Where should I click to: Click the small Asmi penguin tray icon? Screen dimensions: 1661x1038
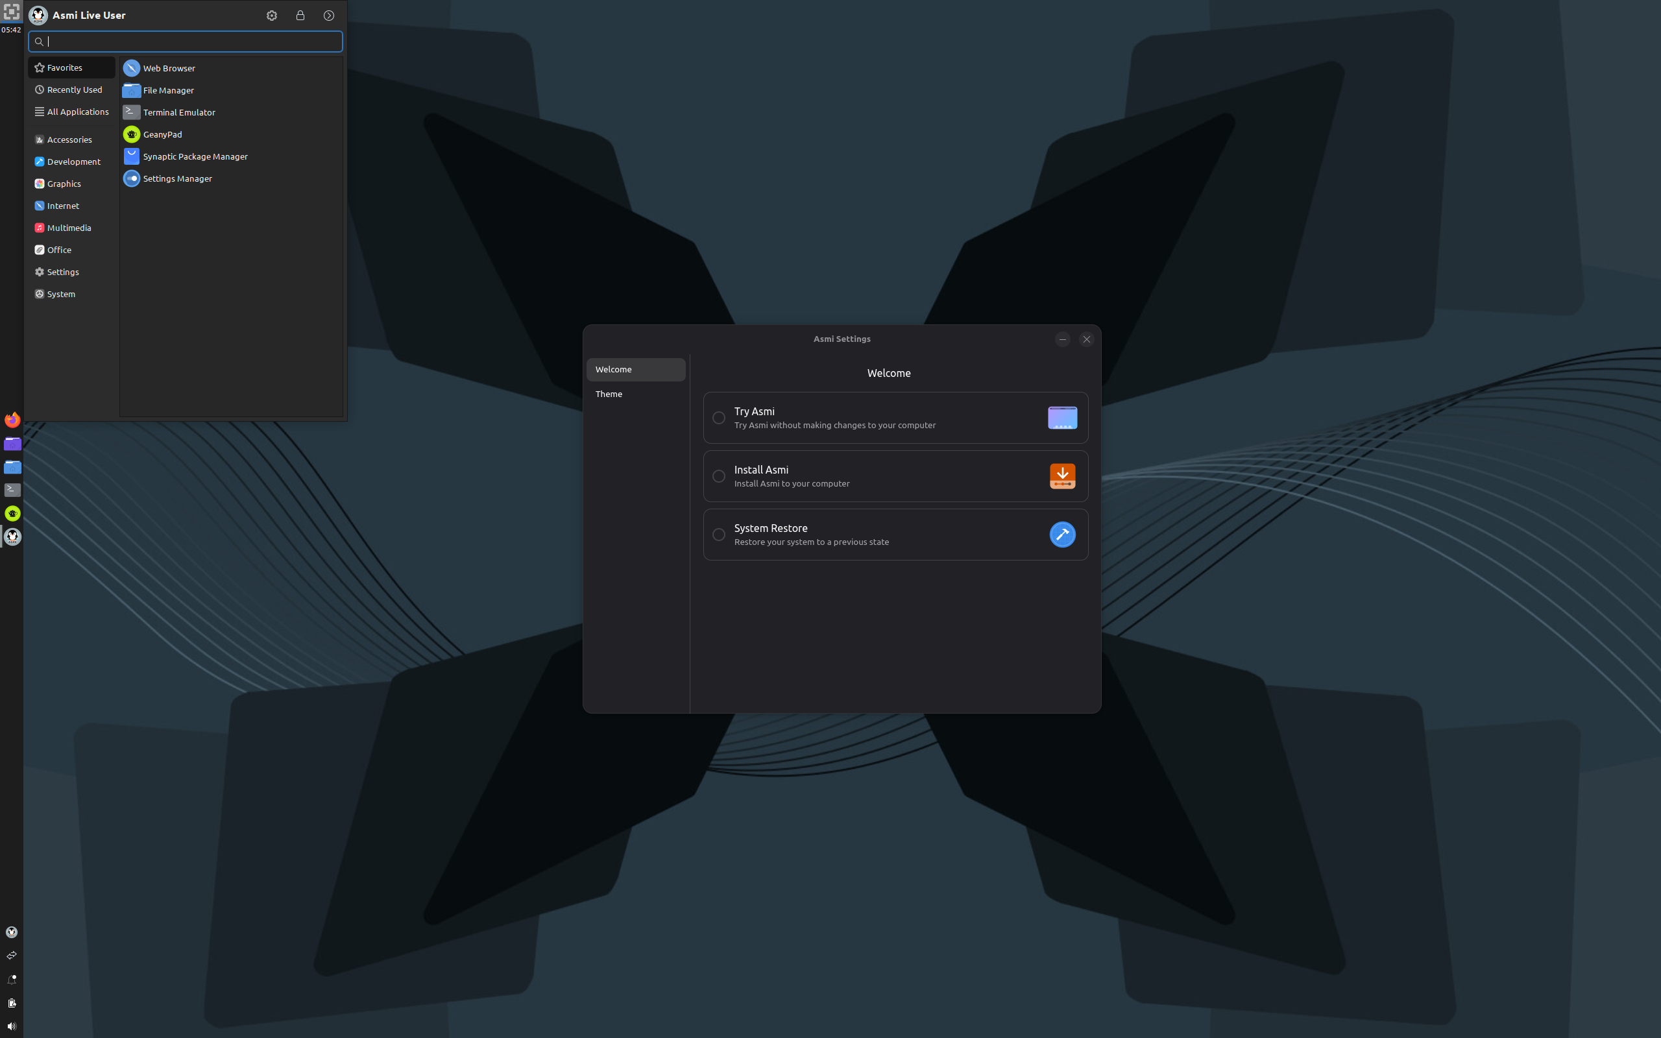click(x=12, y=932)
